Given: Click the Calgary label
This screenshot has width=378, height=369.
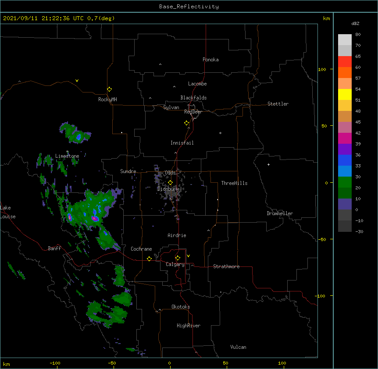Looking at the screenshot, I should coord(175,264).
